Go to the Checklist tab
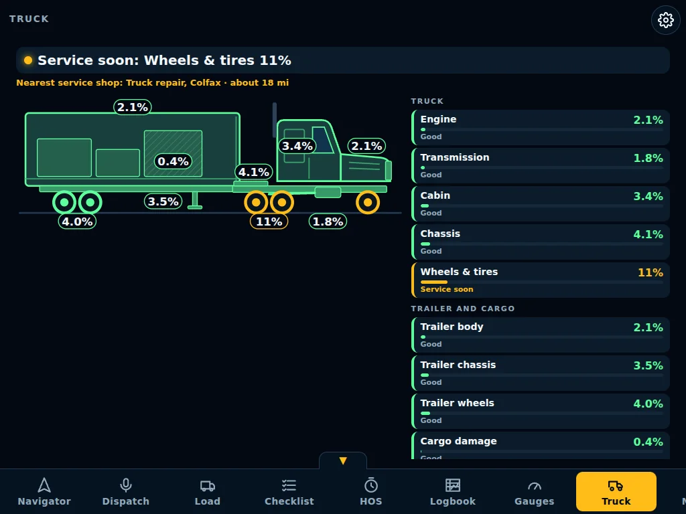 [x=289, y=491]
